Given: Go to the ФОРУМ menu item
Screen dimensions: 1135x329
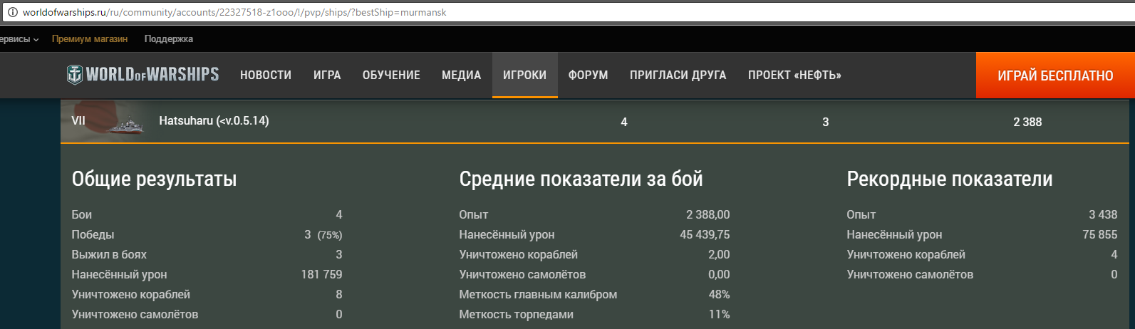Looking at the screenshot, I should (x=589, y=75).
